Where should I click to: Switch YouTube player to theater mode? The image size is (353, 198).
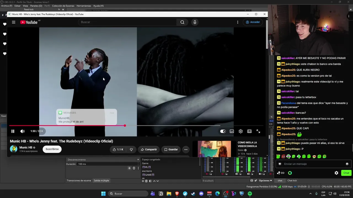point(249,131)
